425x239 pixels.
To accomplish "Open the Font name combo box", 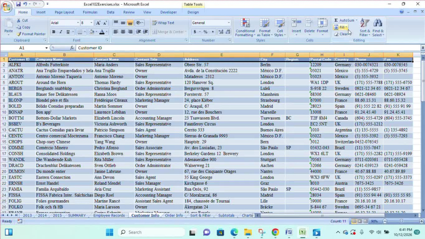I will click(x=65, y=23).
